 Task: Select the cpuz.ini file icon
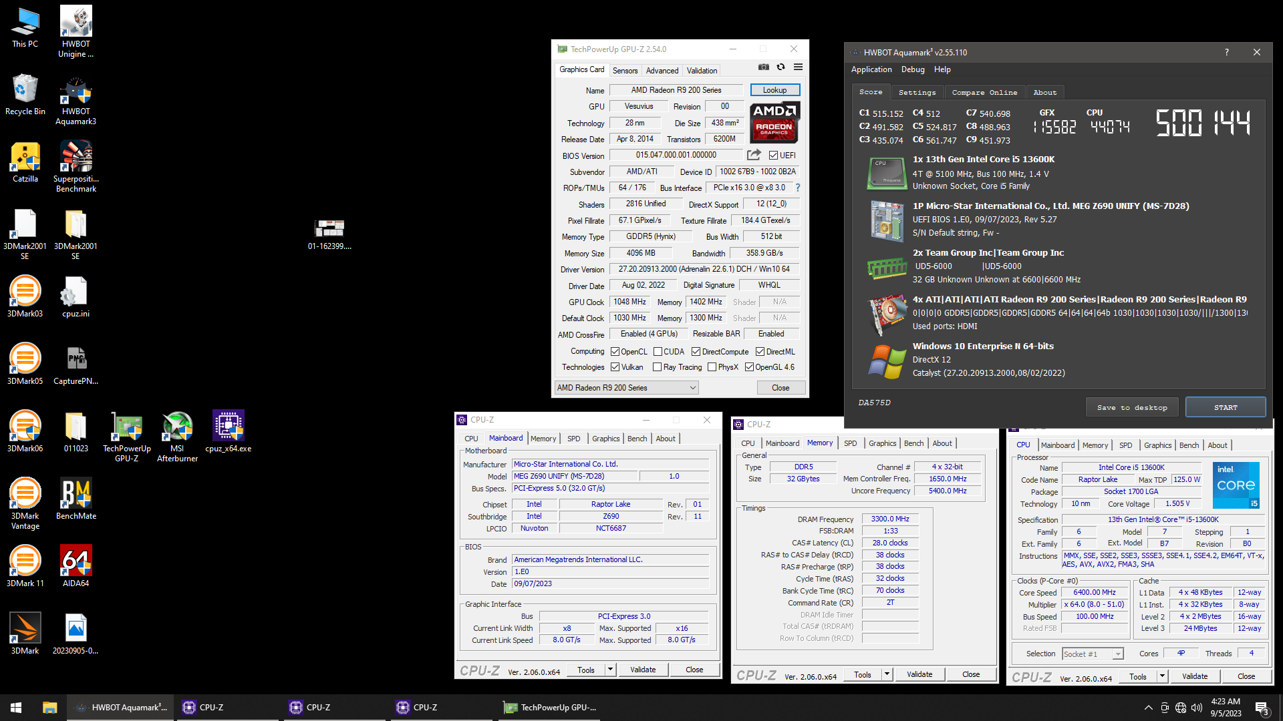76,297
